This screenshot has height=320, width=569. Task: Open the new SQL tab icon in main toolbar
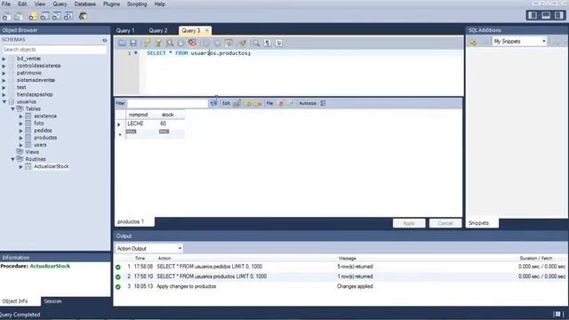point(6,16)
